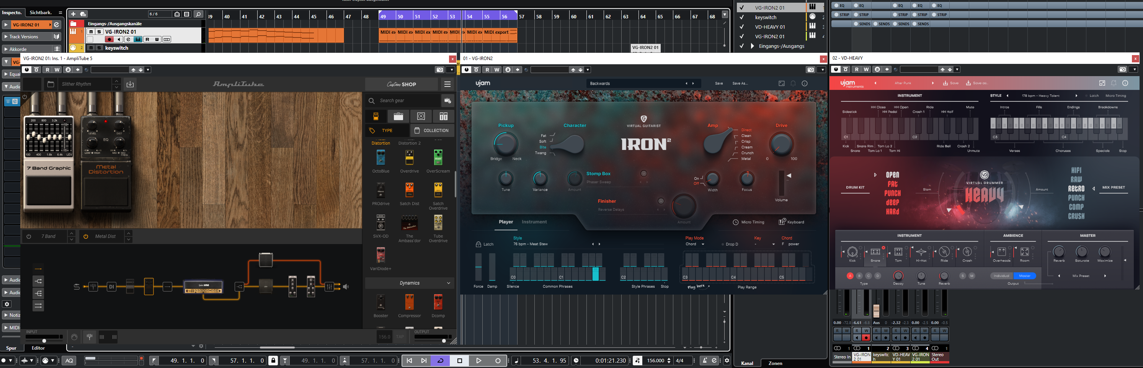Next Mix Preset arrow in VD-HEAVY Master

point(1105,276)
